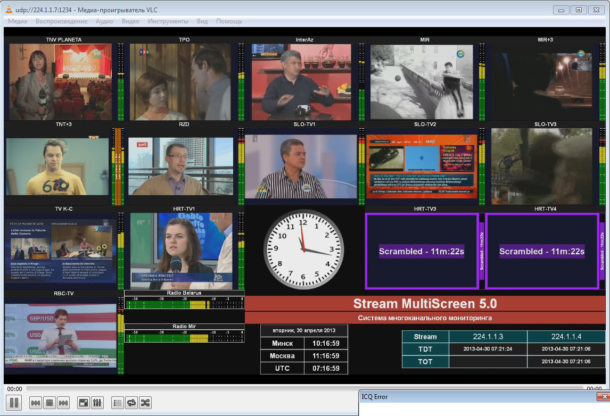Screen dimensions: 610x416
Task: Open extended settings equalizer panel
Action: tap(97, 403)
